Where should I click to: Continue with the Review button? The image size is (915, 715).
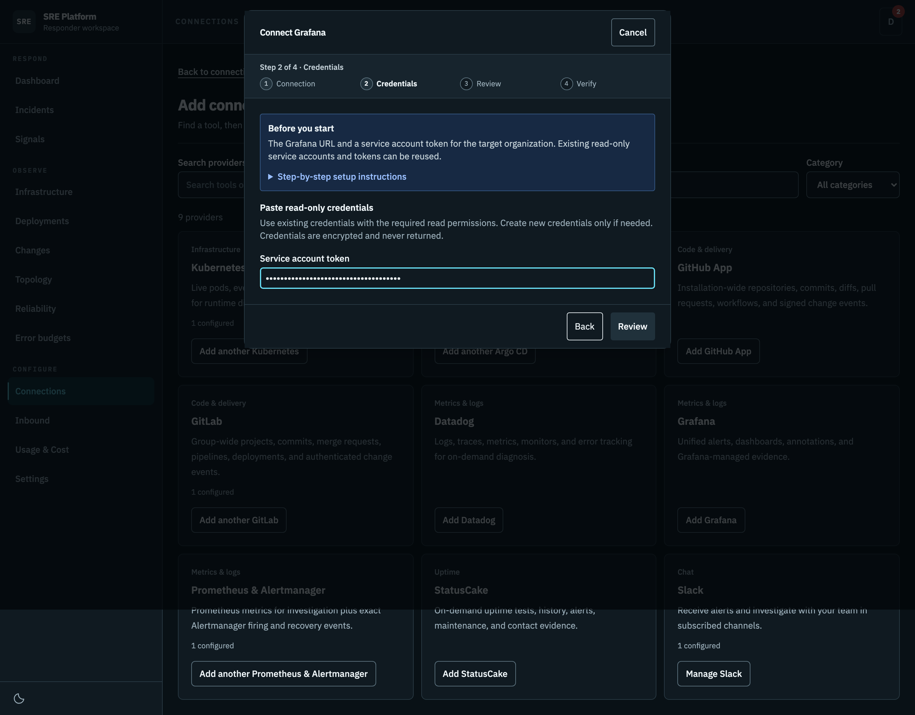pyautogui.click(x=632, y=326)
